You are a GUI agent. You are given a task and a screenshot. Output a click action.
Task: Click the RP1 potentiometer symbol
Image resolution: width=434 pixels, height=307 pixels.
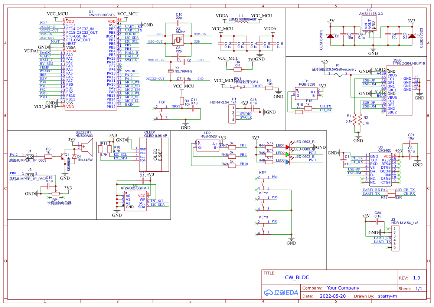point(55,193)
